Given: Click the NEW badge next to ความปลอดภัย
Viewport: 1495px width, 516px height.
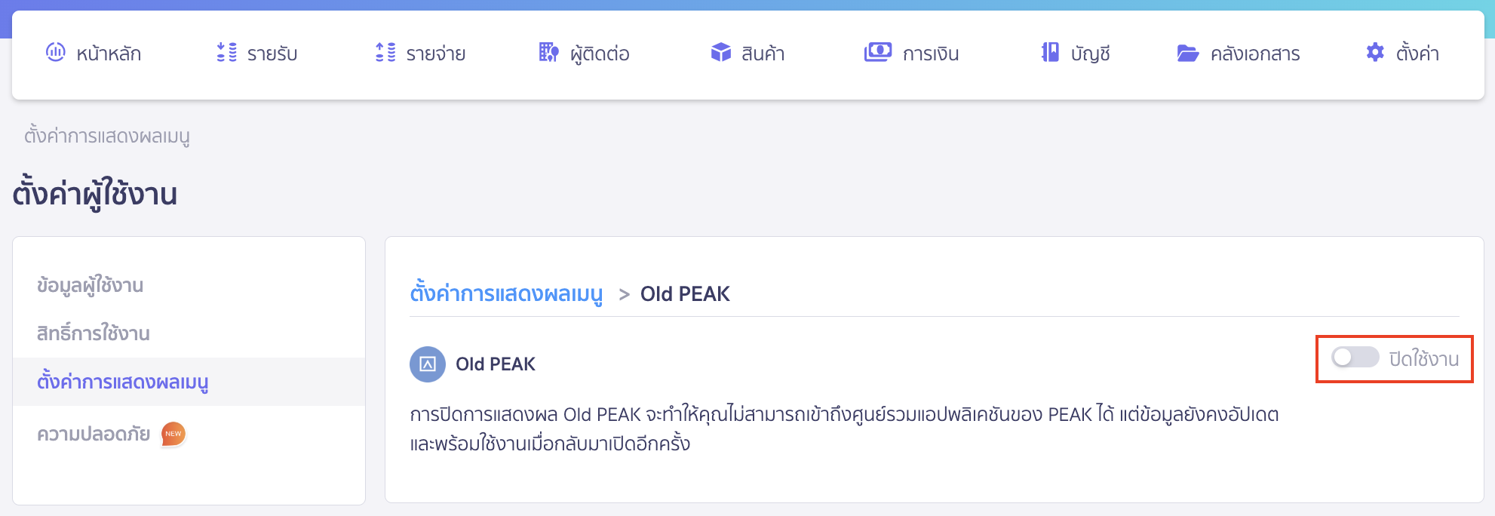Looking at the screenshot, I should coord(174,433).
